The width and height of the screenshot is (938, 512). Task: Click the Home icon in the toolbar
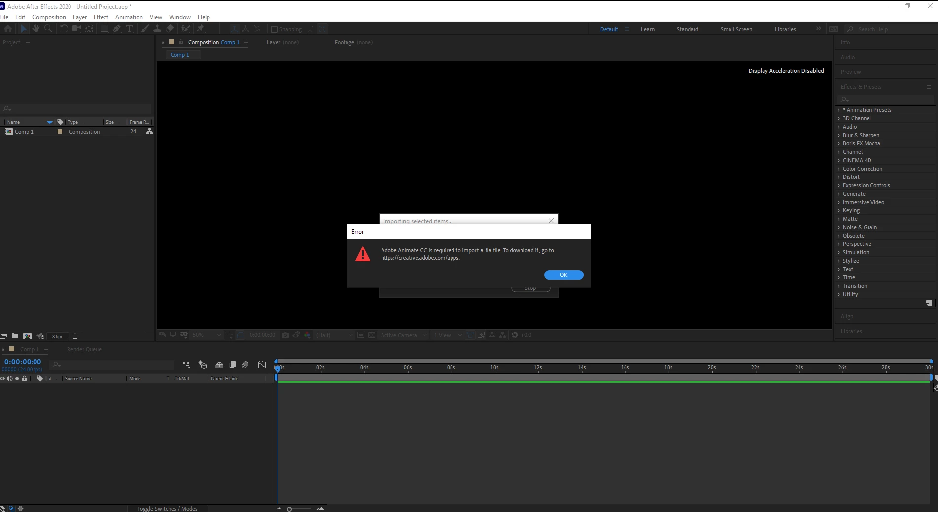[x=8, y=29]
